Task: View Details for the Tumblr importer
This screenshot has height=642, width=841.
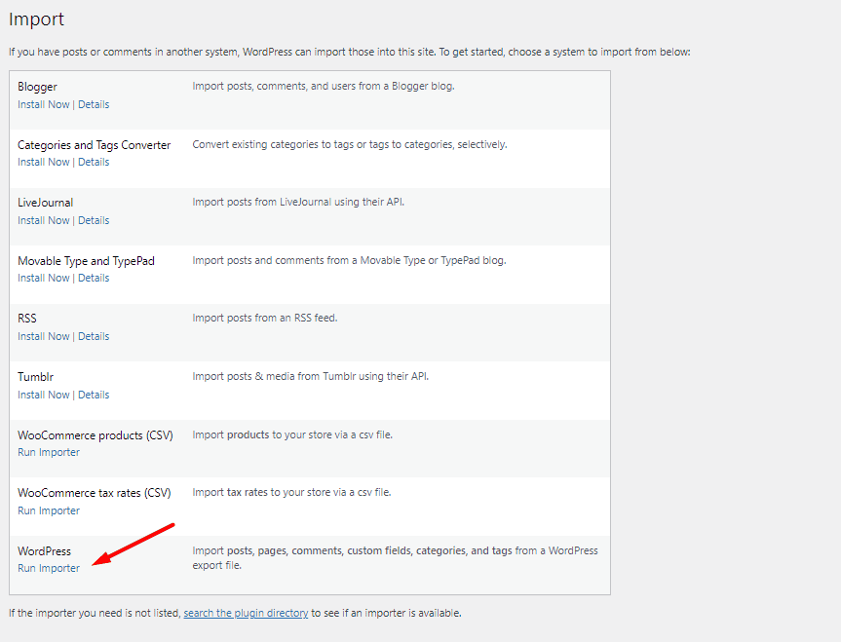Action: coord(94,395)
